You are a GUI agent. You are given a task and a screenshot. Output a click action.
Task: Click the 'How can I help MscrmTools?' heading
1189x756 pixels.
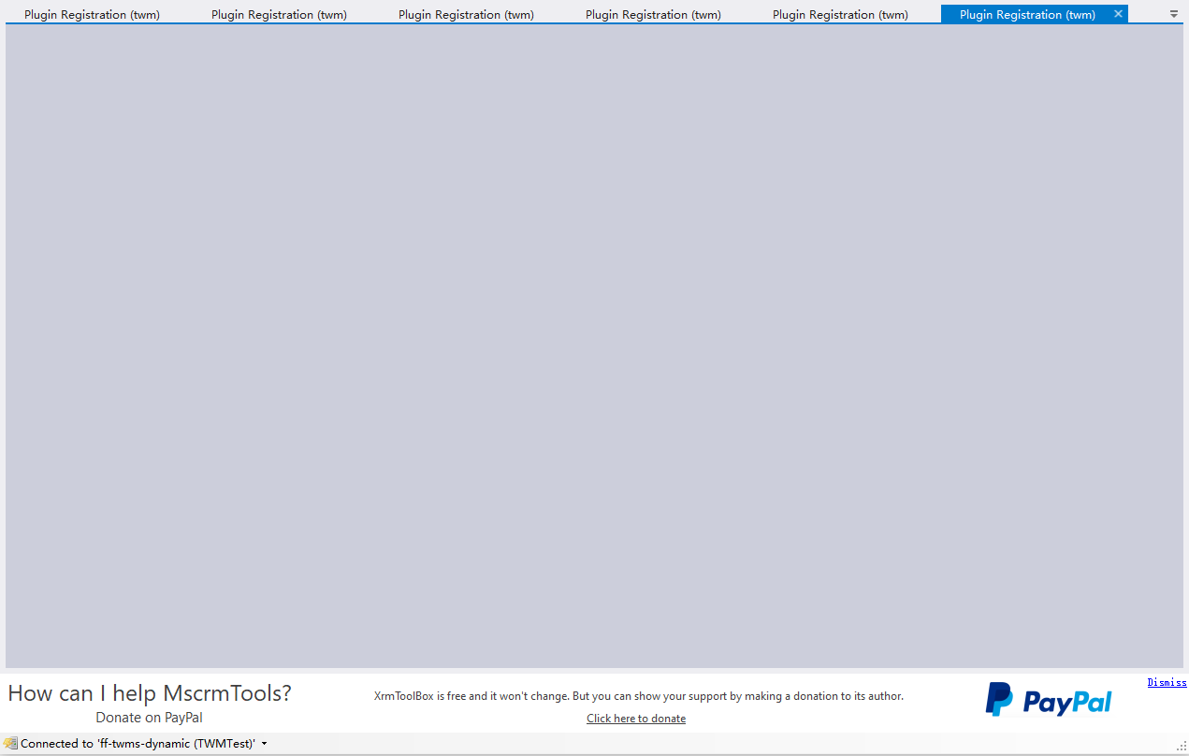point(150,693)
